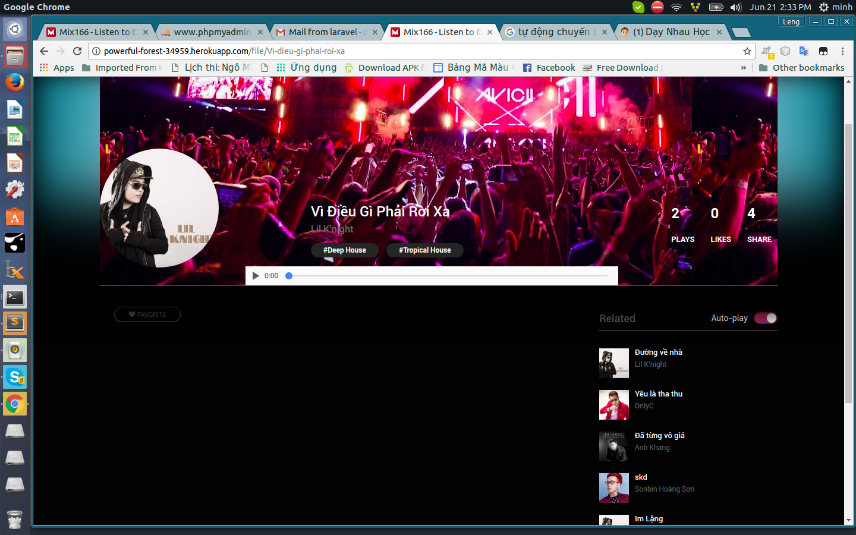Toggle the Auto-play switch

tap(765, 318)
